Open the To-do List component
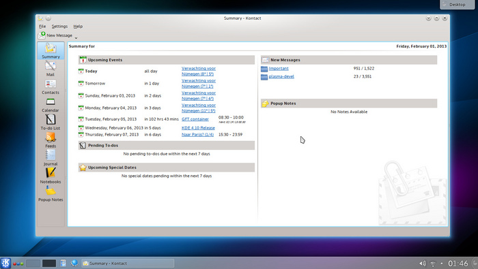 [x=51, y=122]
